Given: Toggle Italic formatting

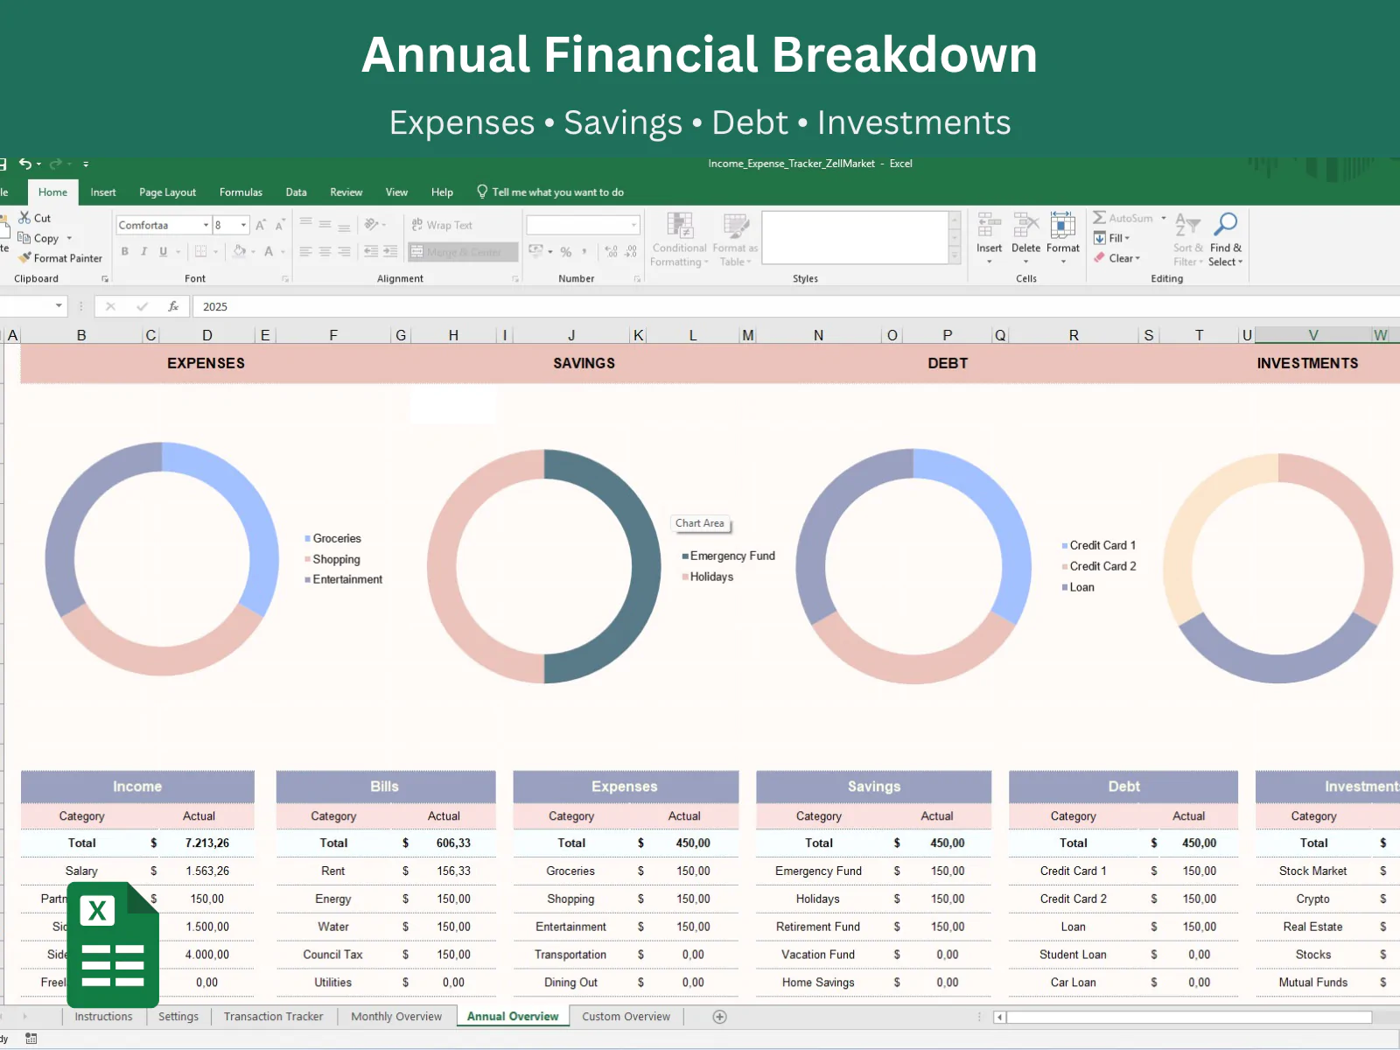Looking at the screenshot, I should pyautogui.click(x=143, y=252).
